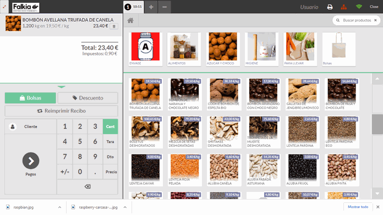Click Reimprimir Recibo button
The height and width of the screenshot is (215, 383).
point(61,111)
